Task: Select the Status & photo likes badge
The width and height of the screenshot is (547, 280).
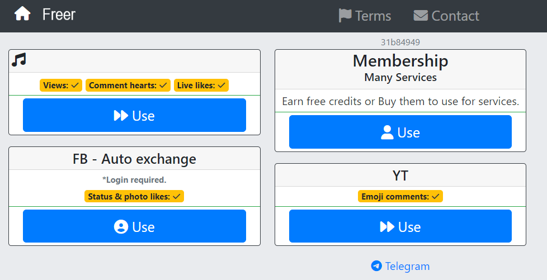Action: point(134,196)
